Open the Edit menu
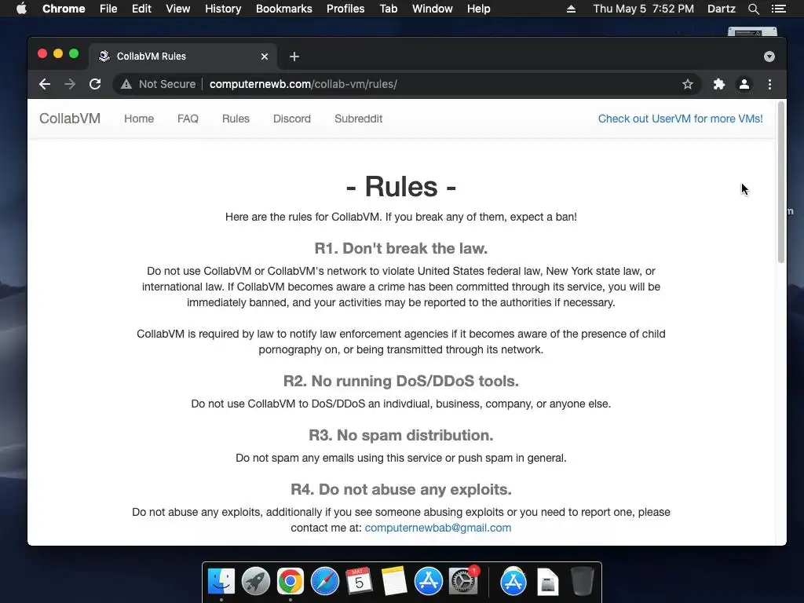 [x=141, y=9]
